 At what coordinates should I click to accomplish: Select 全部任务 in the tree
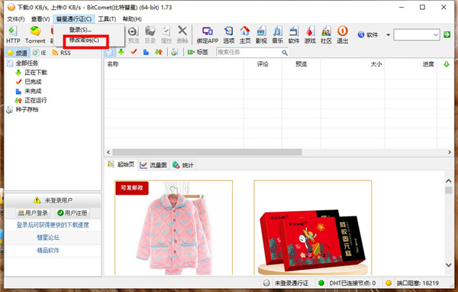tap(27, 63)
